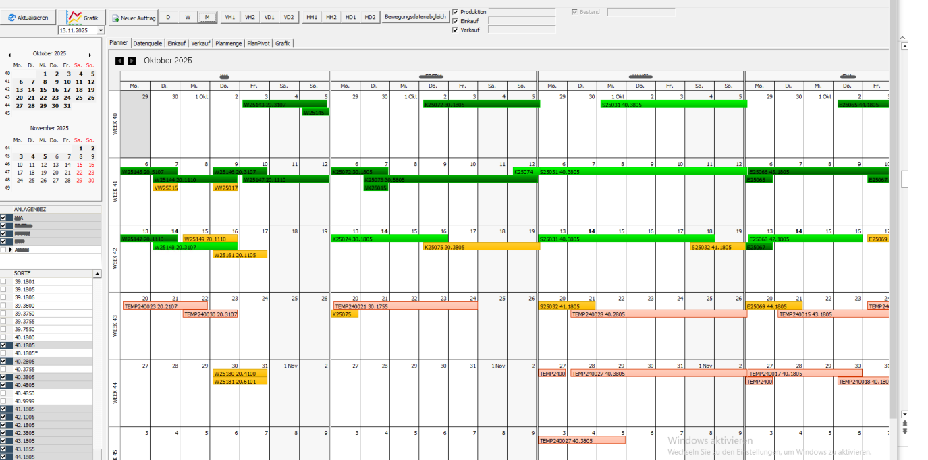
Task: Check the box for Sorte 39.1801
Action: coord(3,281)
